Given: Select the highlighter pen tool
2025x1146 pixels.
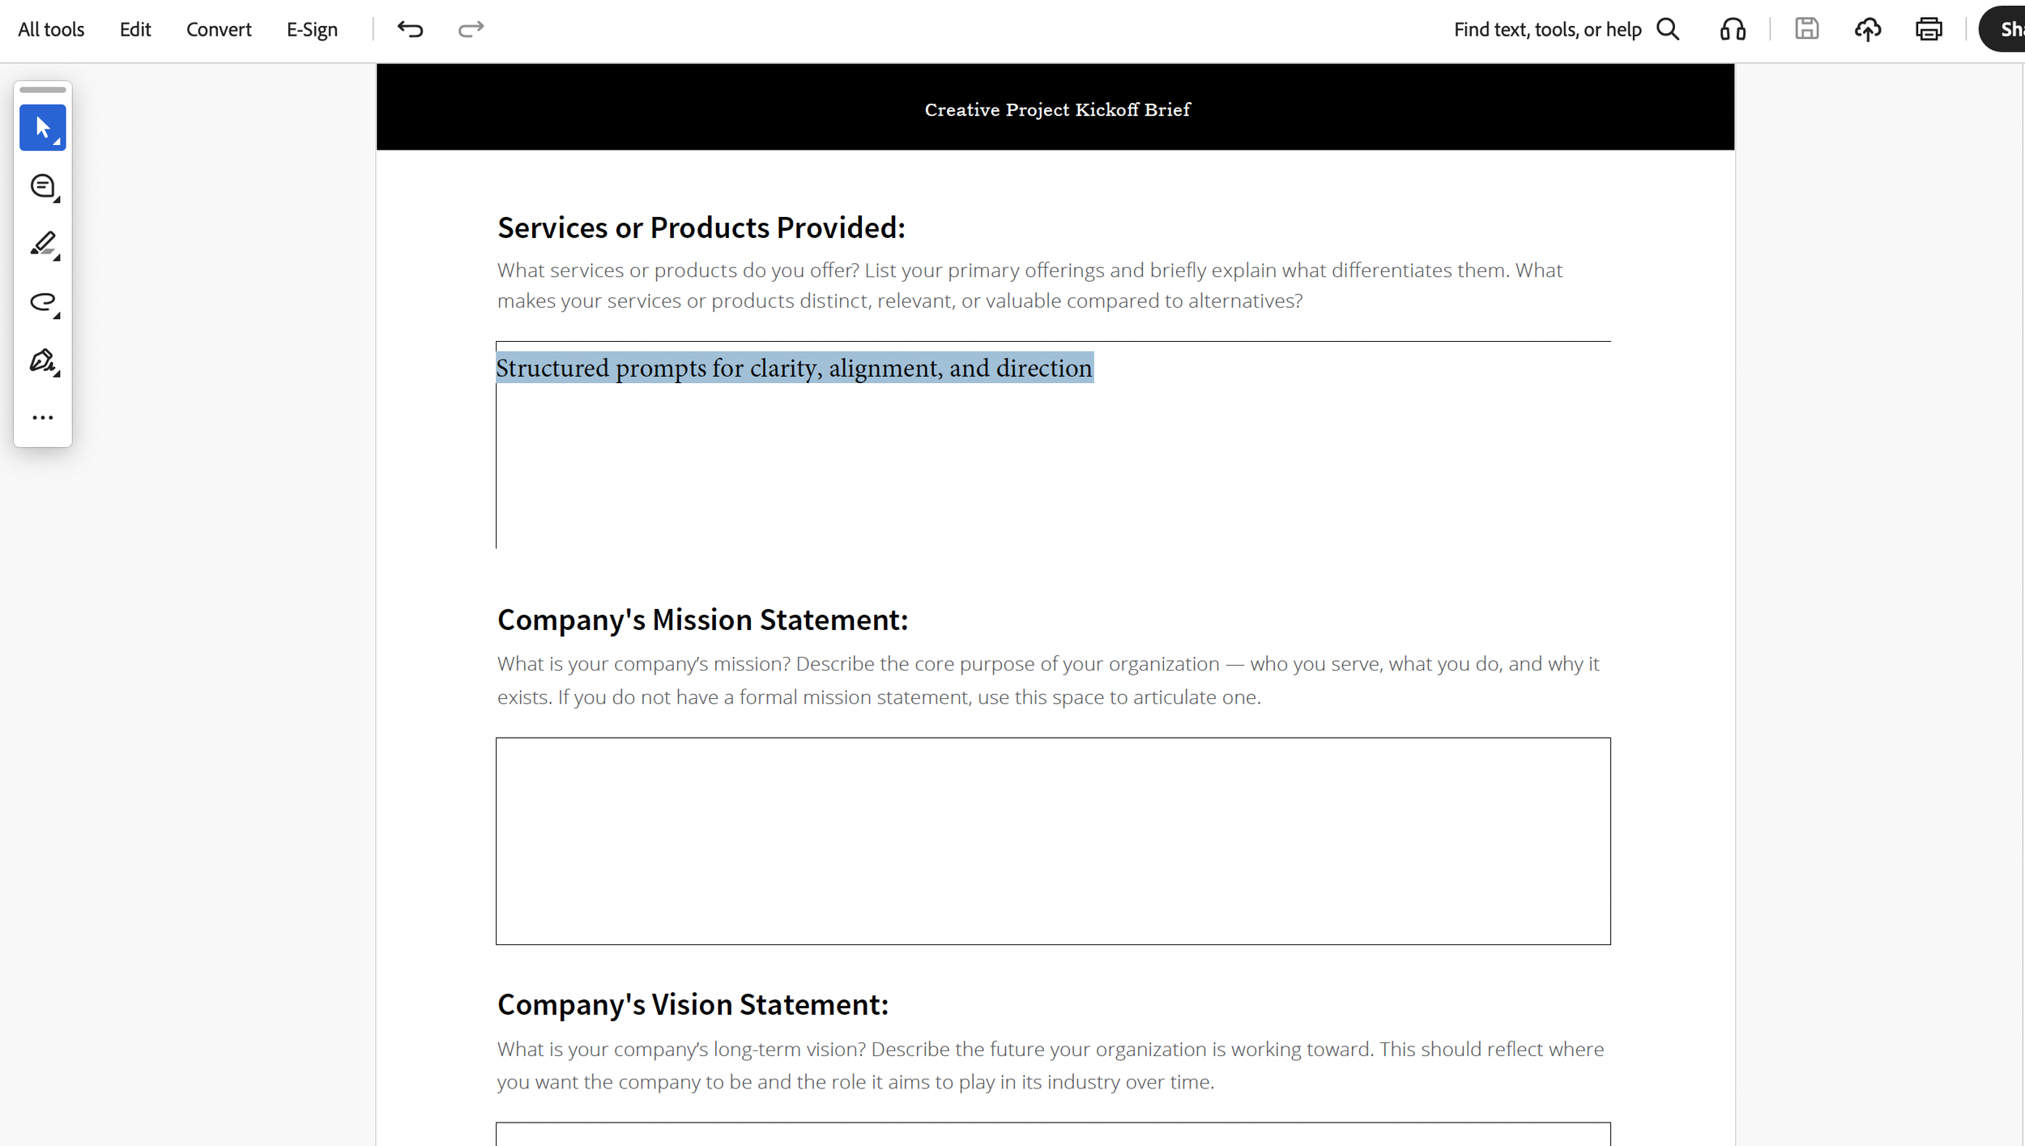Looking at the screenshot, I should [x=42, y=244].
